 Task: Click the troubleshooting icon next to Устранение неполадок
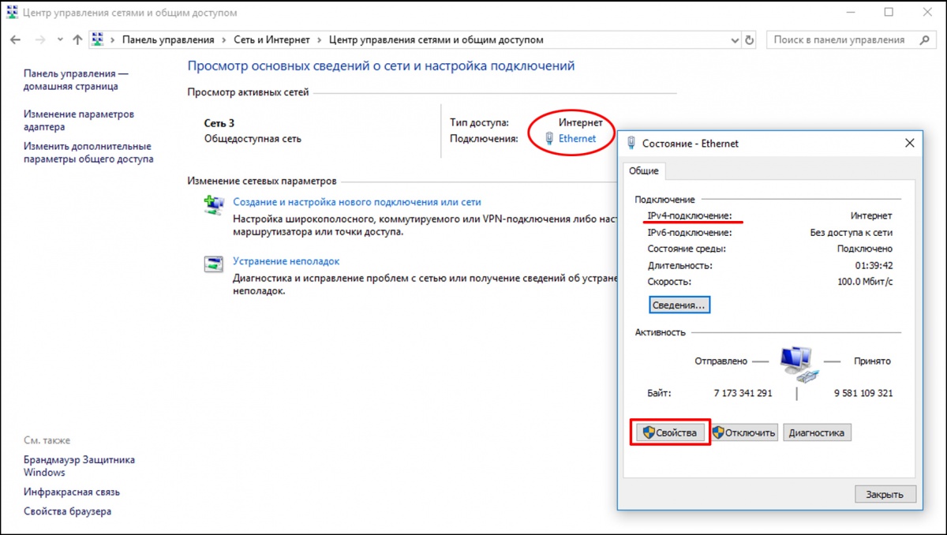click(x=213, y=264)
